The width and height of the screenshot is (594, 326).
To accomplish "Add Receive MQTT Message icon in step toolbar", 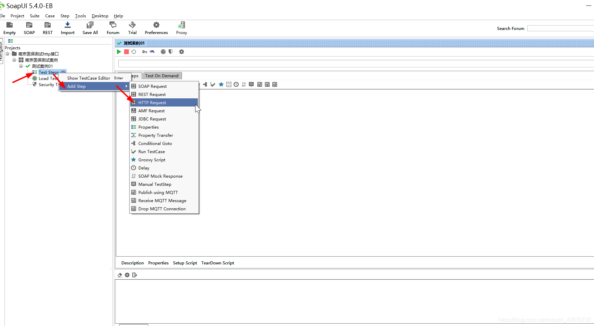I will coord(267,84).
